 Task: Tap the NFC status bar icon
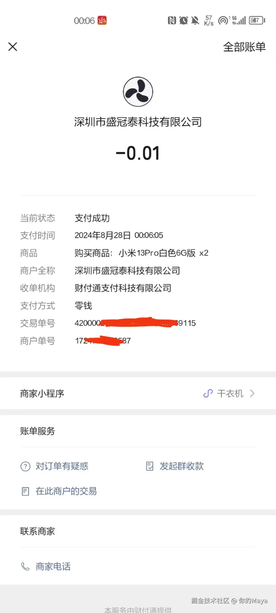coord(172,20)
